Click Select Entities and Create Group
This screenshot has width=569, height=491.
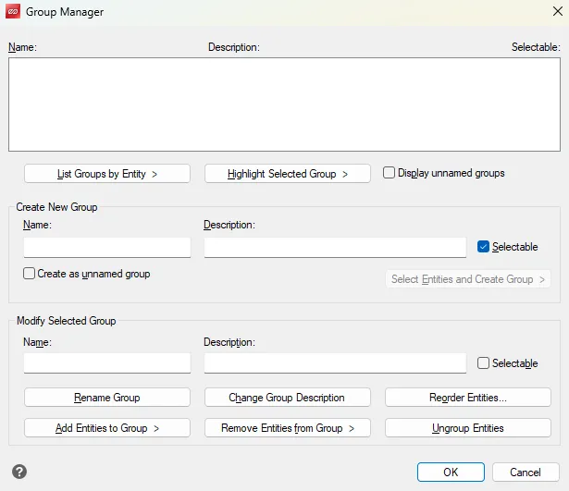(x=468, y=279)
